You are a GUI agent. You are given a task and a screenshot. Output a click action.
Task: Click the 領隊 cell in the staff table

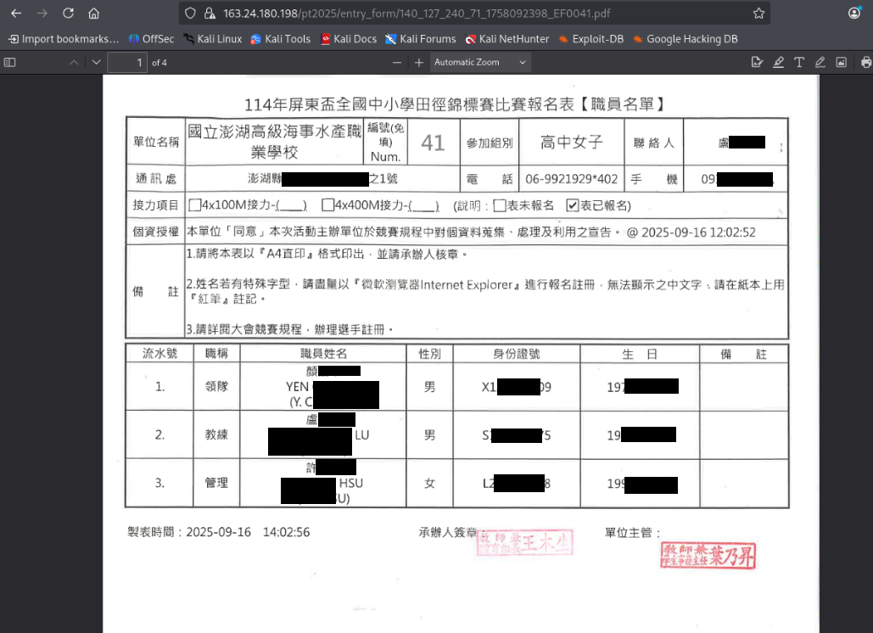(x=216, y=386)
